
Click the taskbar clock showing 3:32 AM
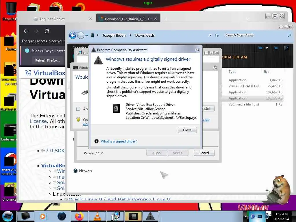click(x=281, y=216)
